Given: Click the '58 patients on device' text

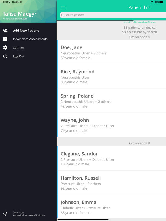Looking at the screenshot, I should click(139, 28).
